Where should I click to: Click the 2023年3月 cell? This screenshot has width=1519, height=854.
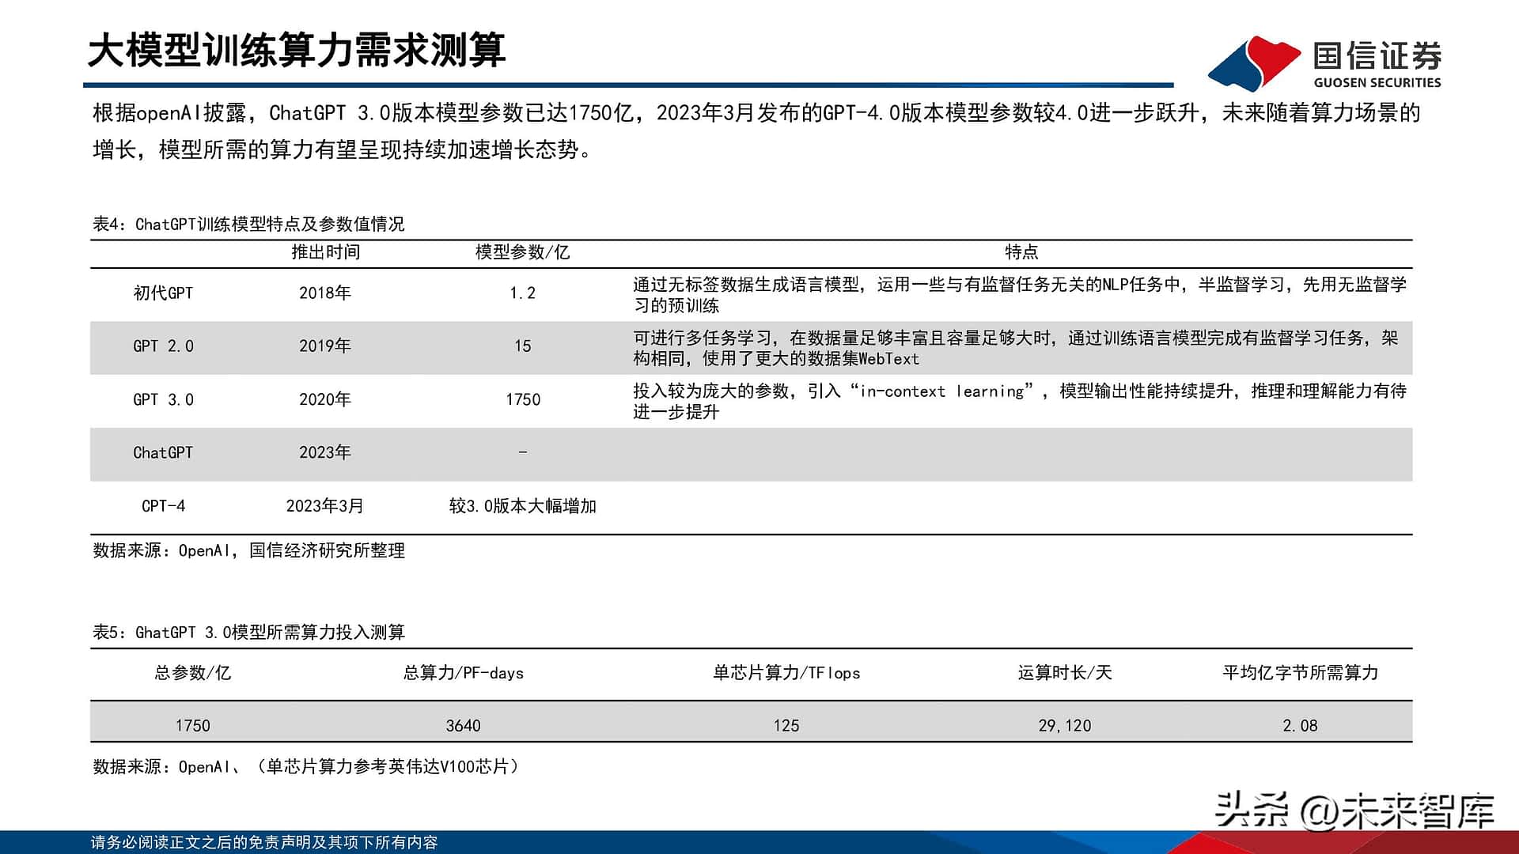(325, 506)
